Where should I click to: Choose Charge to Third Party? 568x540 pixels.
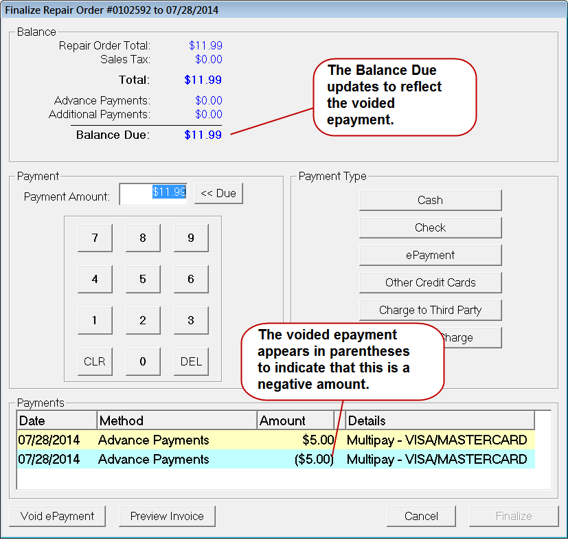click(430, 310)
